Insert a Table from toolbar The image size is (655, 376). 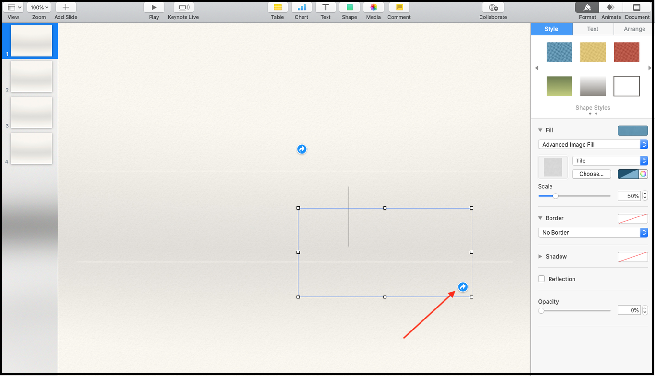(x=278, y=8)
